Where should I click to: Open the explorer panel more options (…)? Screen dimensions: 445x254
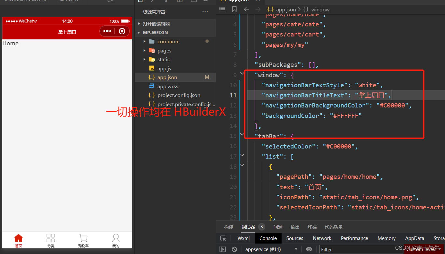205,12
